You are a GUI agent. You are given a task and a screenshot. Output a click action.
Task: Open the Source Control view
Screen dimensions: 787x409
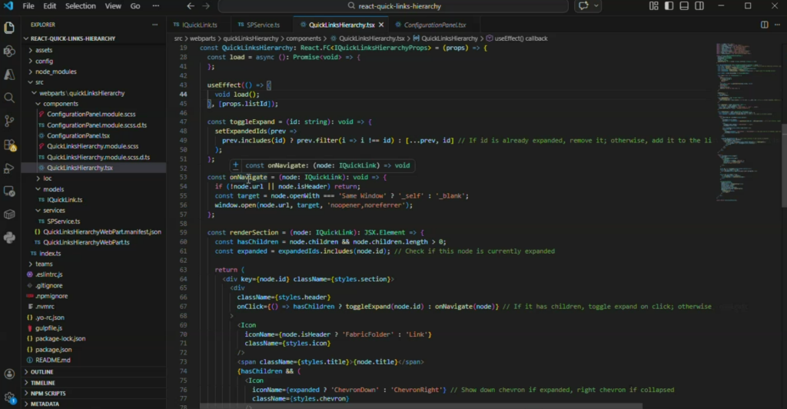[9, 121]
